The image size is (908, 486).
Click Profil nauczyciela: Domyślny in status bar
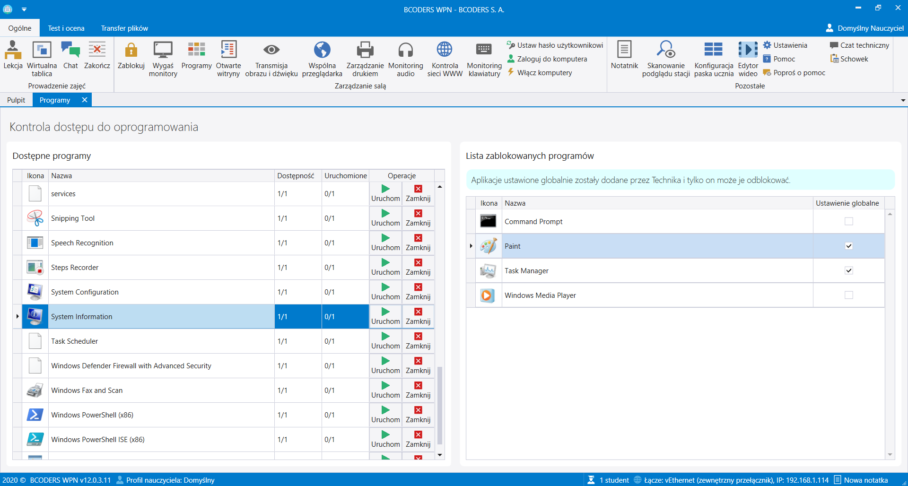click(x=166, y=480)
